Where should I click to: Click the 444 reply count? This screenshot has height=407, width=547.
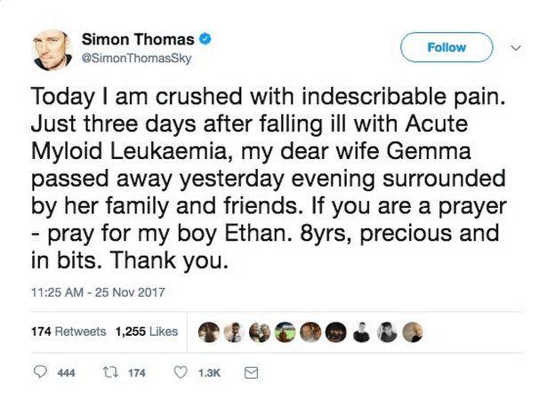66,374
